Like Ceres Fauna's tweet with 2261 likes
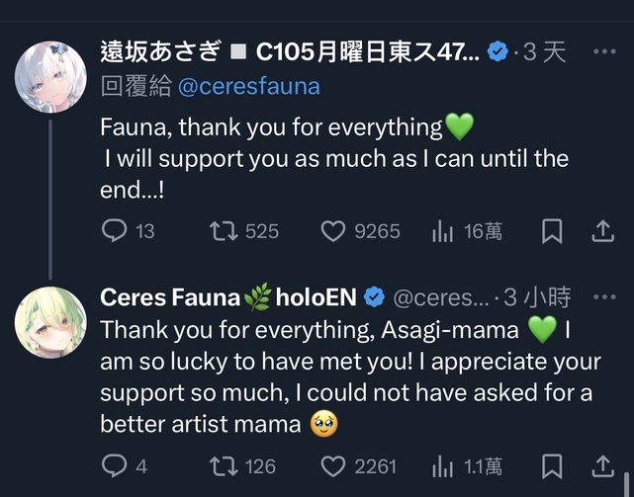Image resolution: width=634 pixels, height=497 pixels. [332, 465]
